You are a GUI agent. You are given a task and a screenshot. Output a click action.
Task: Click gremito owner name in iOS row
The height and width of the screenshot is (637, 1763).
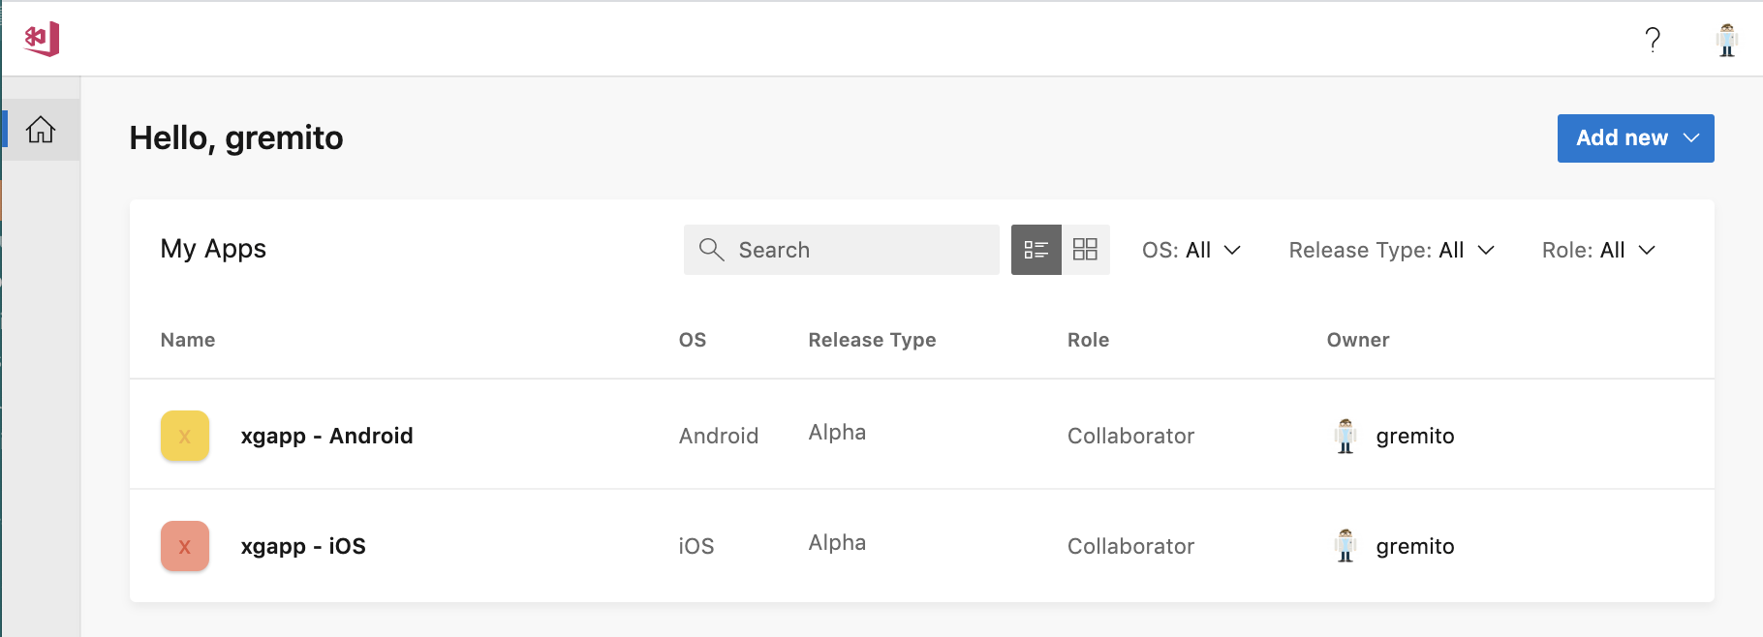click(x=1415, y=546)
